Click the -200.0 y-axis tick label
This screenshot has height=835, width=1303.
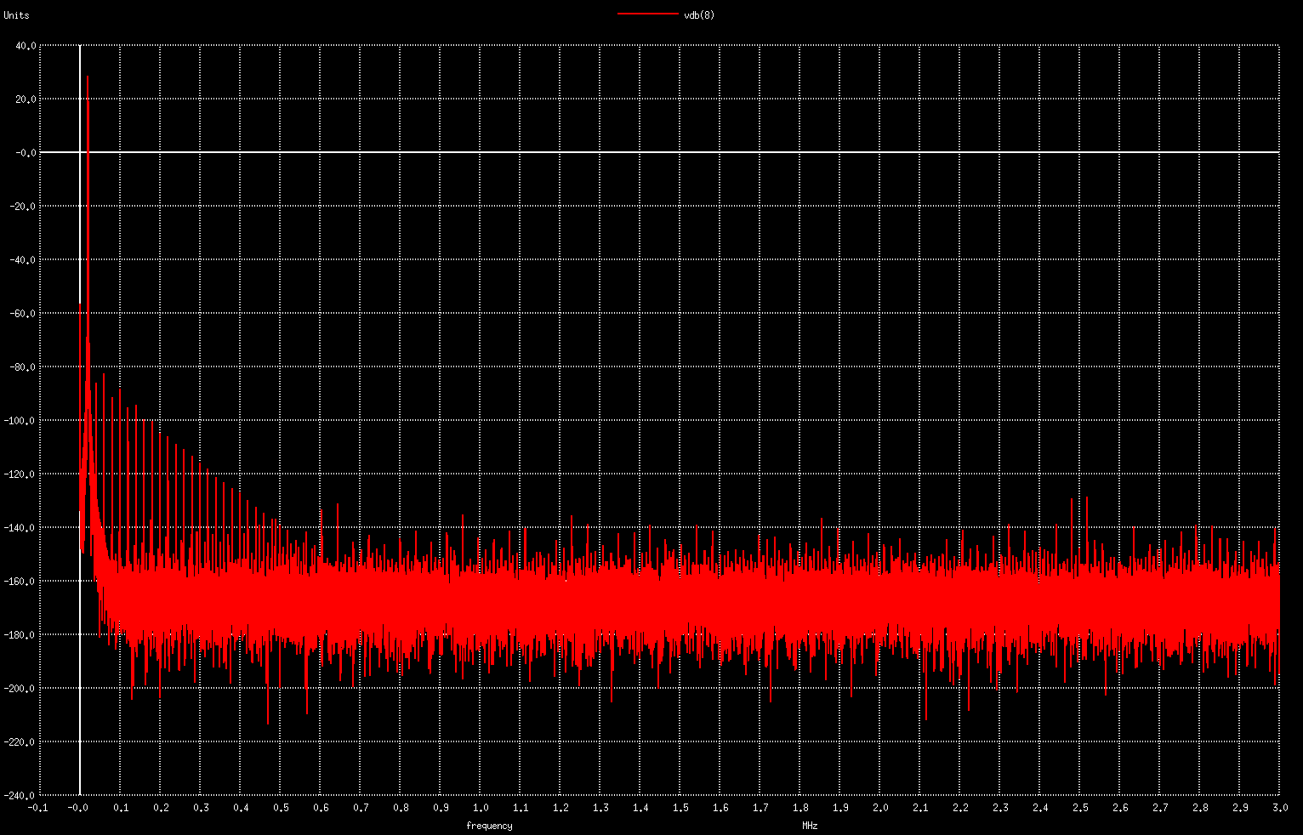(x=21, y=689)
